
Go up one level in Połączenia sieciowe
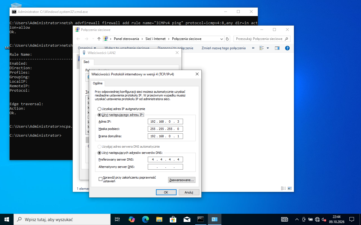tap(99, 39)
